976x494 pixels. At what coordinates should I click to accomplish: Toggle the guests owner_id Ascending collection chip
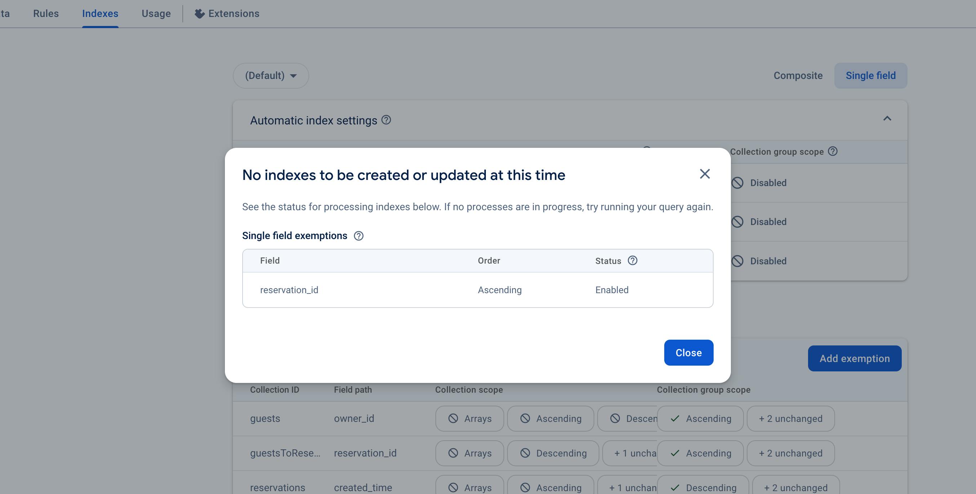coord(550,419)
